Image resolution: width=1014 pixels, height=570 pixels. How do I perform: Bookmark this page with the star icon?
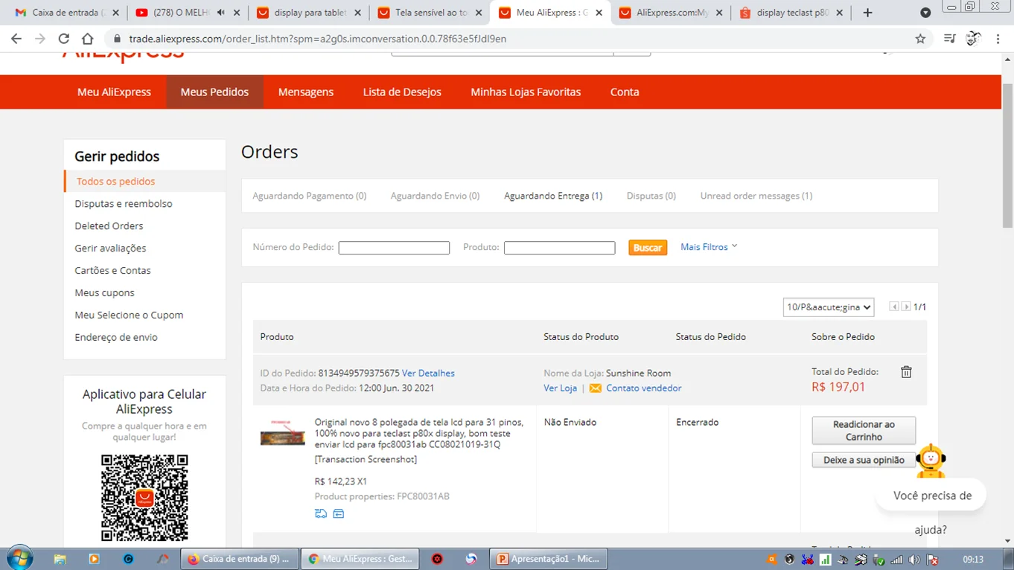tap(920, 39)
